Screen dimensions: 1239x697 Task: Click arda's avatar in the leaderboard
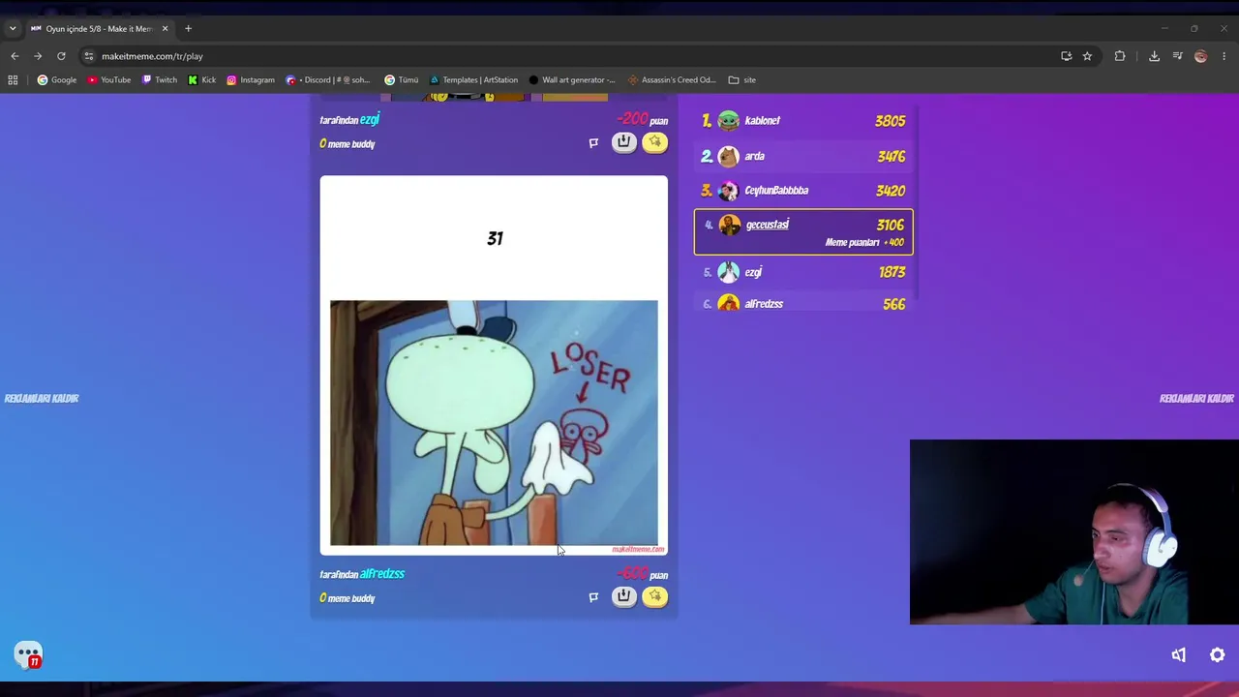[729, 156]
